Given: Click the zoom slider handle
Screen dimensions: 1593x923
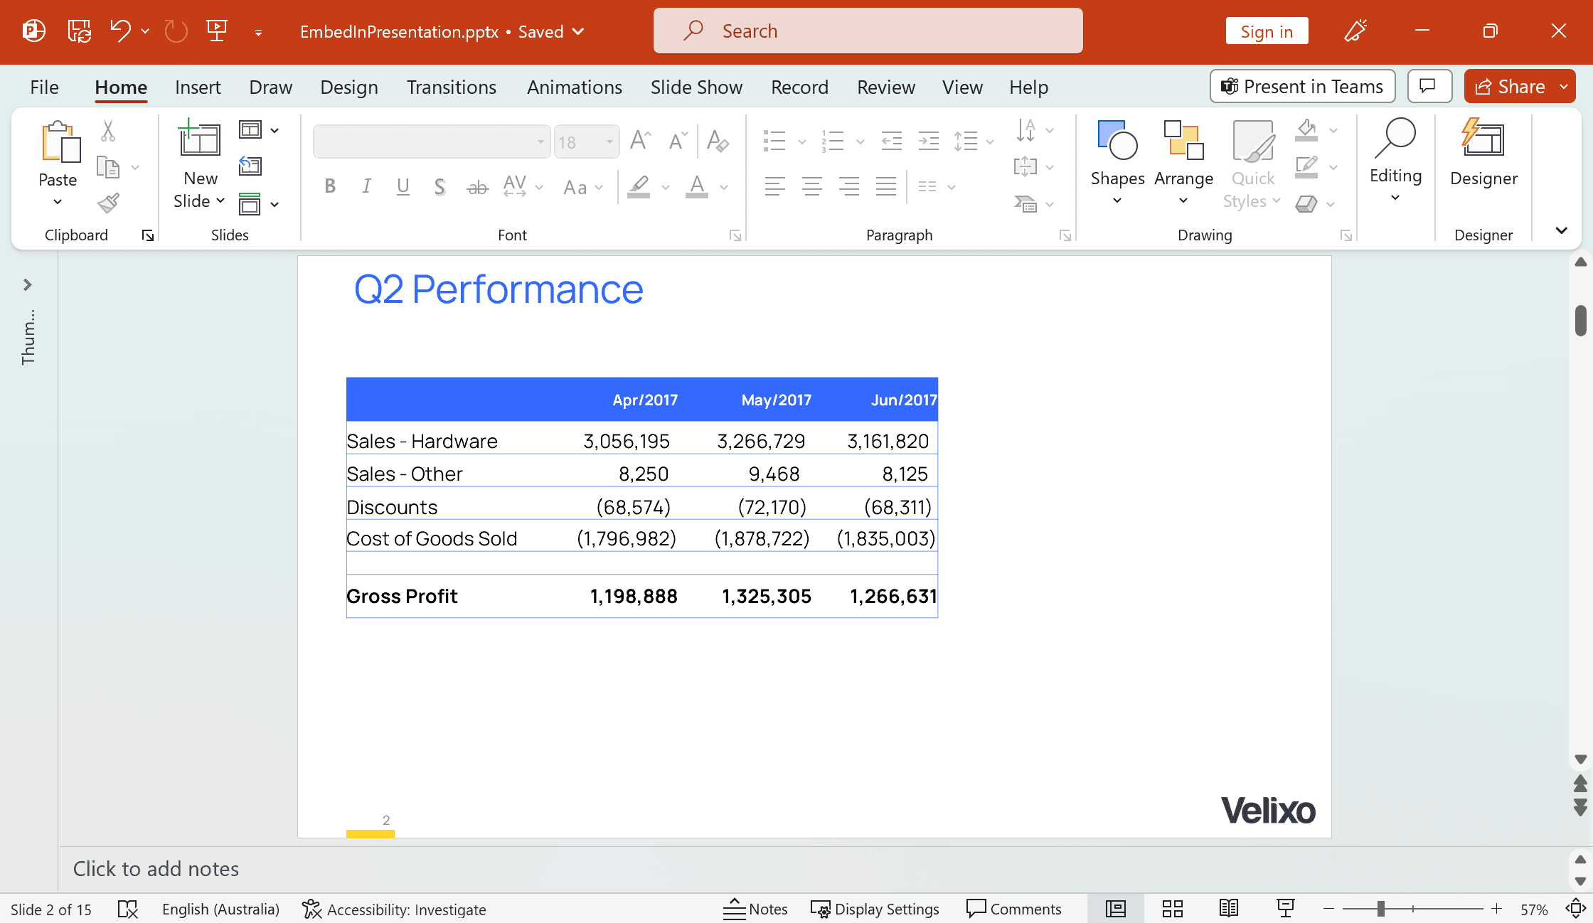Looking at the screenshot, I should 1380,909.
